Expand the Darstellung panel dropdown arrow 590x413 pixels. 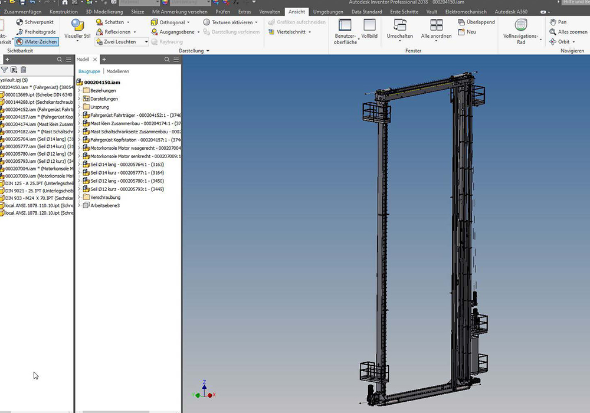207,51
